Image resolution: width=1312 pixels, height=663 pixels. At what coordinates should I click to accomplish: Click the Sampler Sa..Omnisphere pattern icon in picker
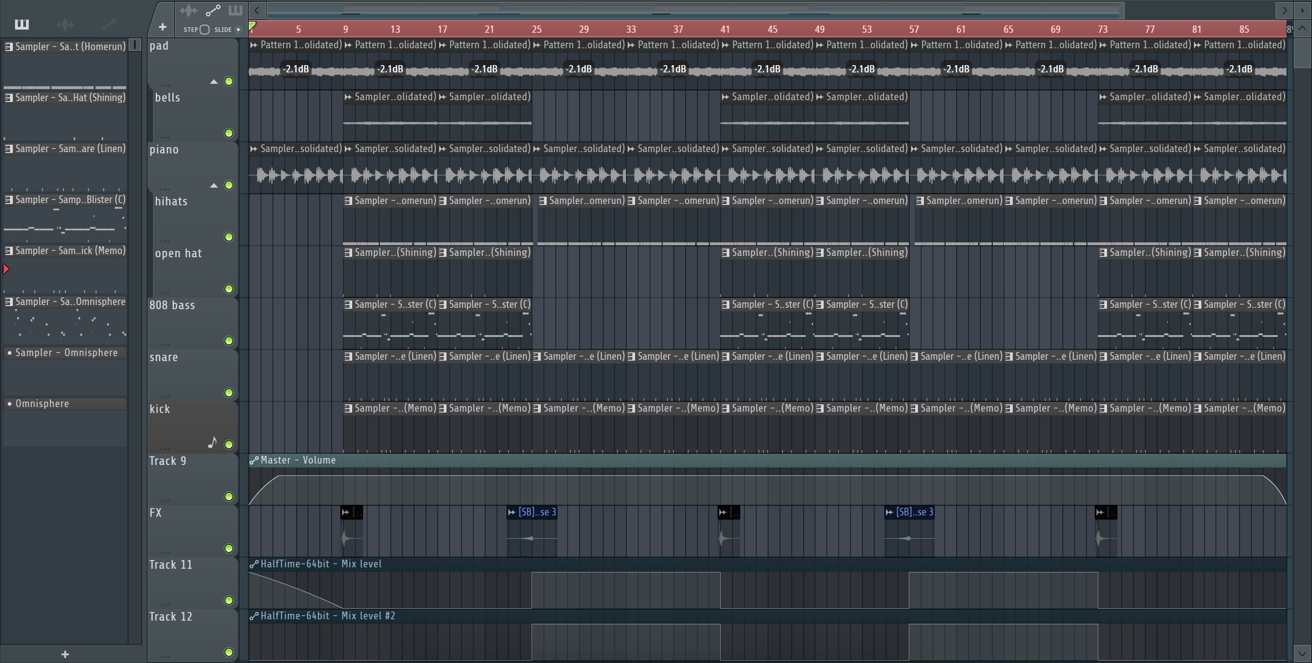9,301
